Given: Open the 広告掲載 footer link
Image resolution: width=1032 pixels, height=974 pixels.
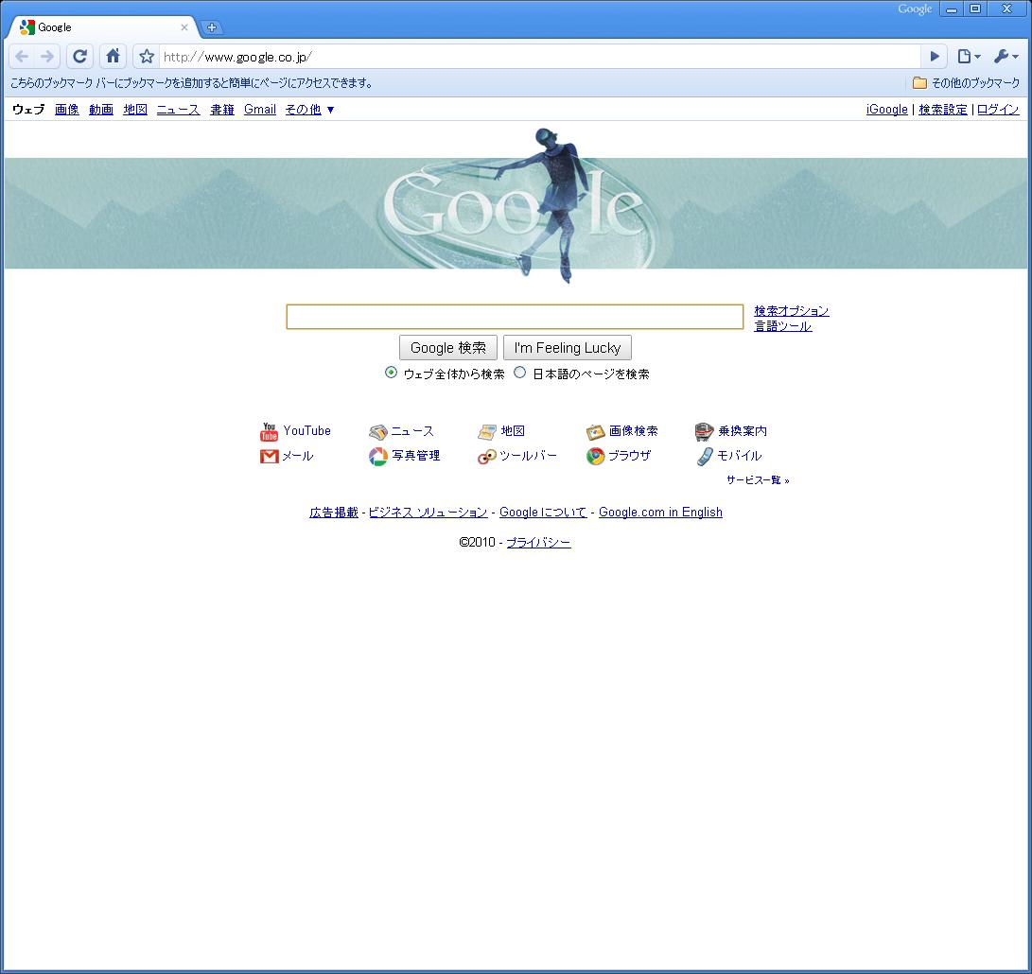Looking at the screenshot, I should point(334,512).
